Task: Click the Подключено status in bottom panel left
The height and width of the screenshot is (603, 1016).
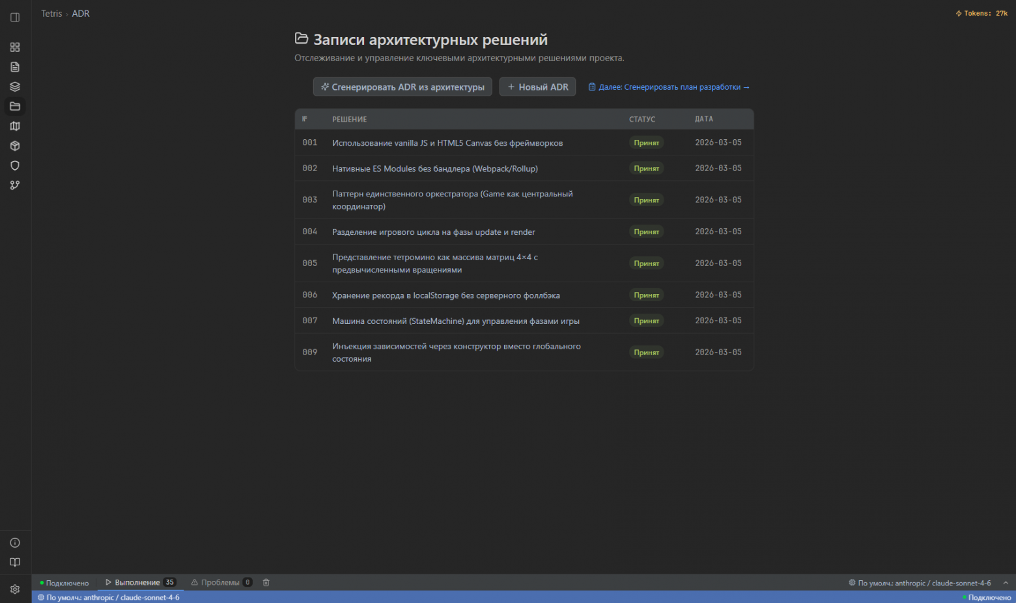Action: 64,583
